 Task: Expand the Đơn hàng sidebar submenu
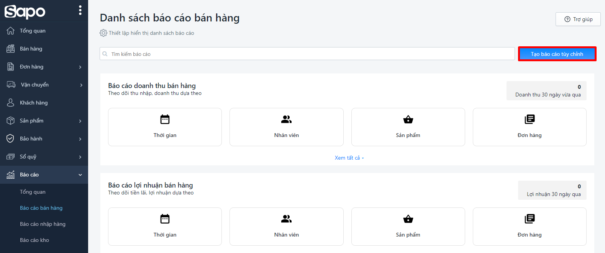(80, 67)
